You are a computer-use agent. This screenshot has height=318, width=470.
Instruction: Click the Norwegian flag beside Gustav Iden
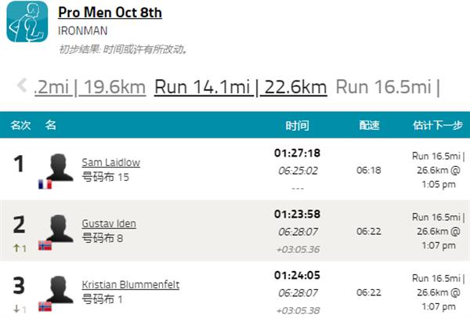tap(45, 245)
